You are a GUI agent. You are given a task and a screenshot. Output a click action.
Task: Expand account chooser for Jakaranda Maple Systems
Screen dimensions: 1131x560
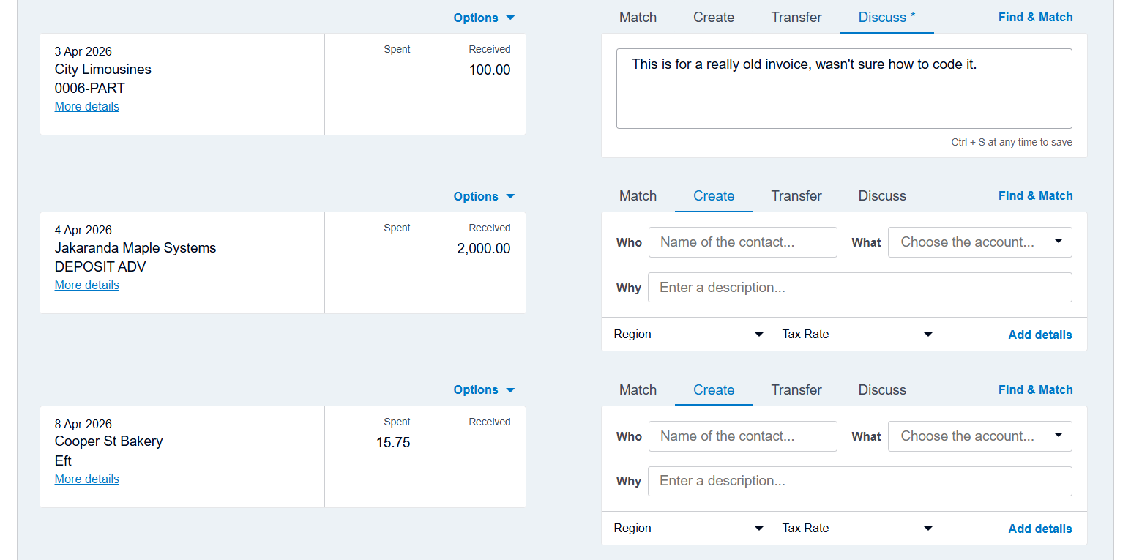[x=979, y=242]
